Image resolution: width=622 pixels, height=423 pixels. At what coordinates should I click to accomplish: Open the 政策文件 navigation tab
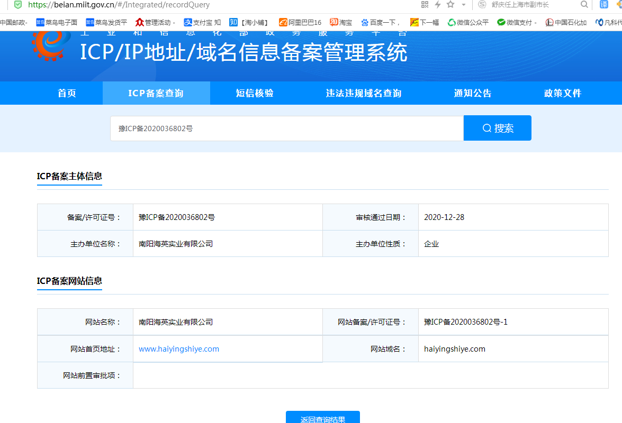[563, 93]
